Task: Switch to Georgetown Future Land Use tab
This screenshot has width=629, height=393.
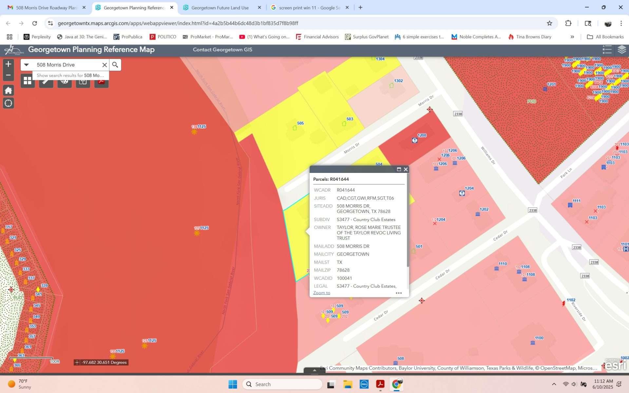Action: click(x=220, y=8)
